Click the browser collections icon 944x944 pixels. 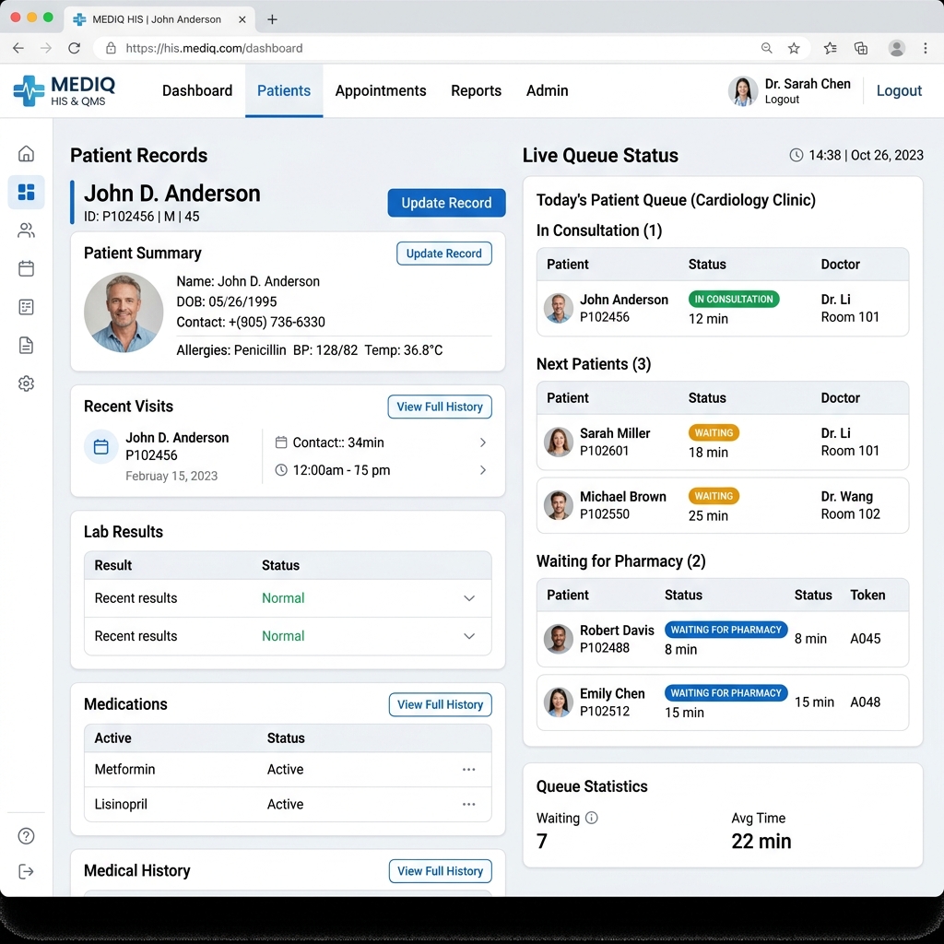click(x=861, y=48)
